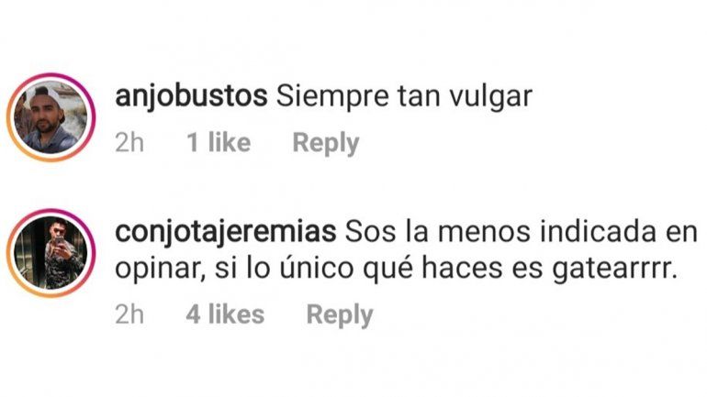Click the 2h timestamp under conjotajeremias
Screen dimensions: 707x397
(129, 314)
